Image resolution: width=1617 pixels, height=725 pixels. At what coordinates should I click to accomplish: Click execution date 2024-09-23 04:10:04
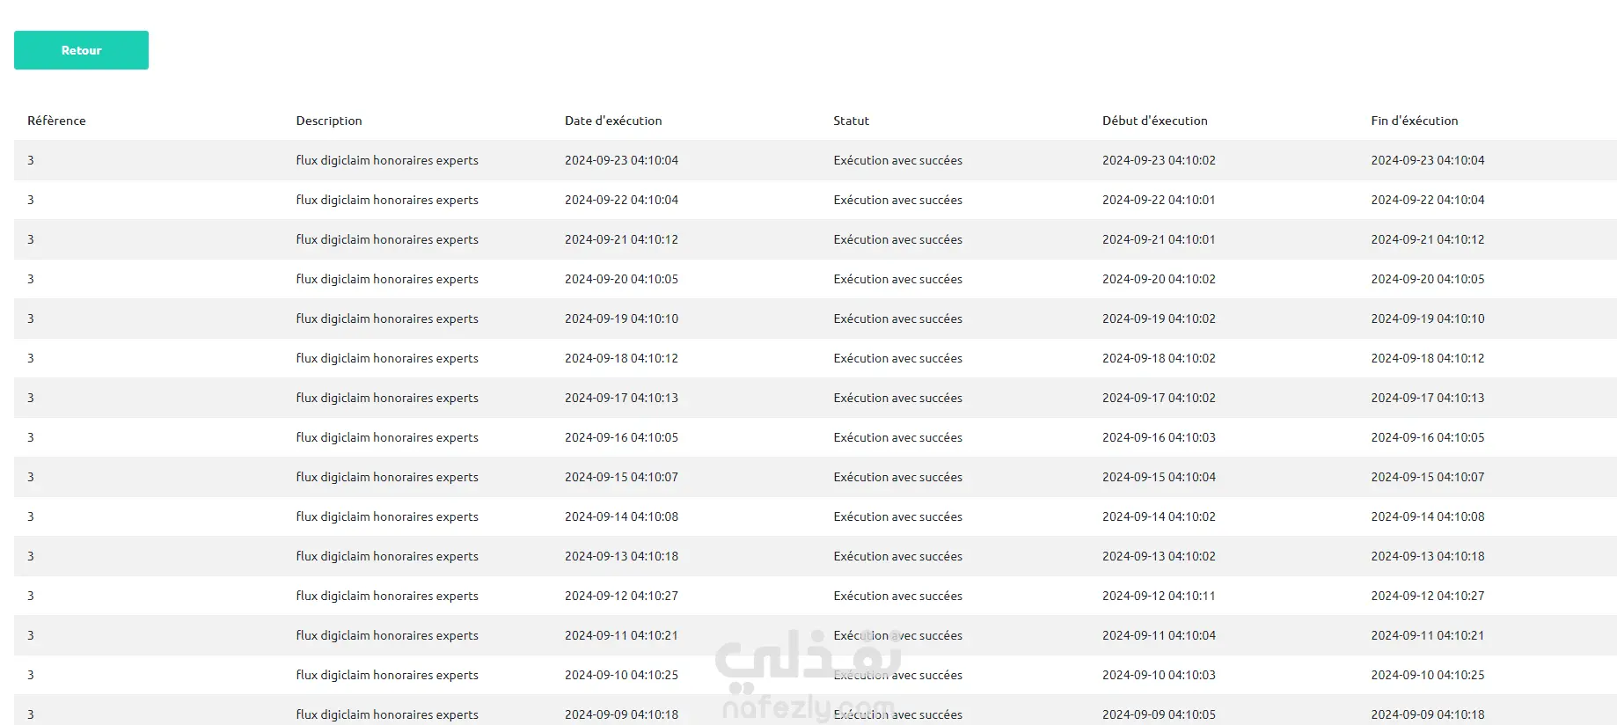[621, 160]
